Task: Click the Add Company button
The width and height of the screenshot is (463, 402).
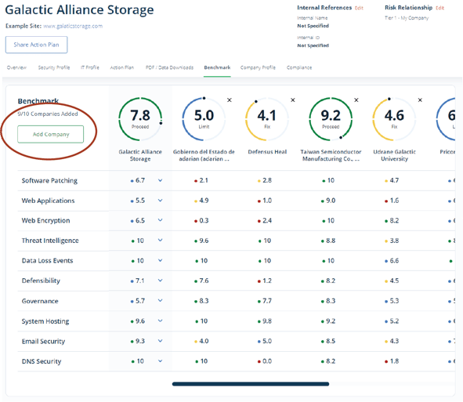Action: coord(50,135)
